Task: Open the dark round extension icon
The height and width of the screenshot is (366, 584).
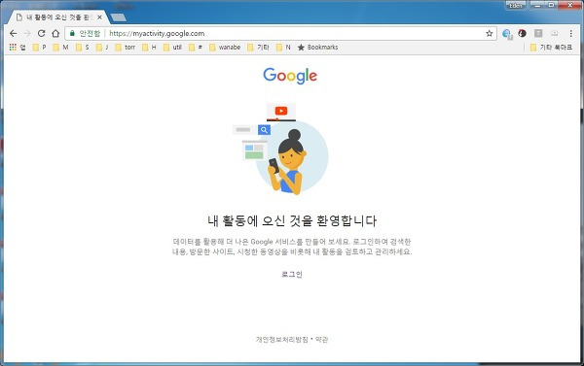Action: (522, 33)
